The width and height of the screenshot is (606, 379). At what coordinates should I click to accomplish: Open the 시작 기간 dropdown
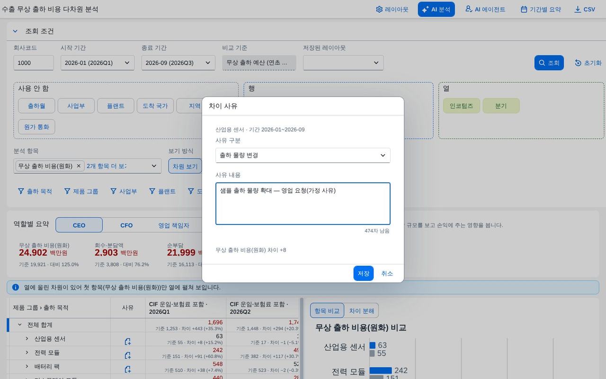[98, 63]
